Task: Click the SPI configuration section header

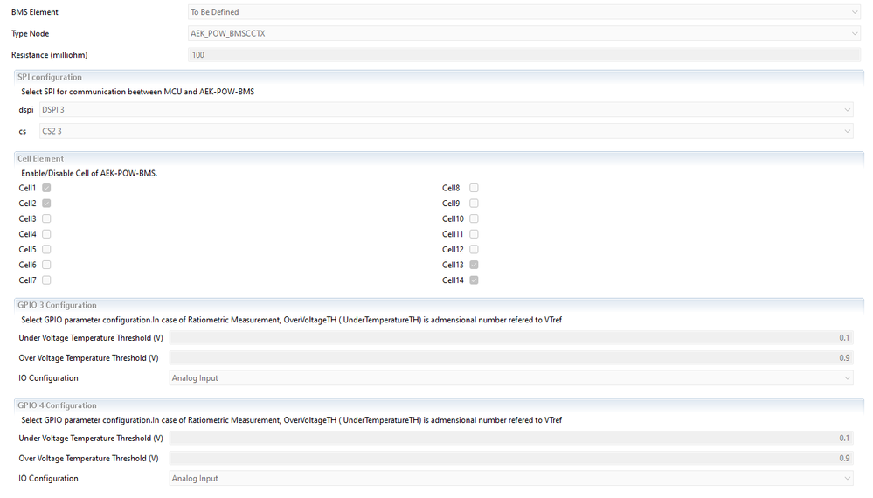Action: click(x=50, y=77)
